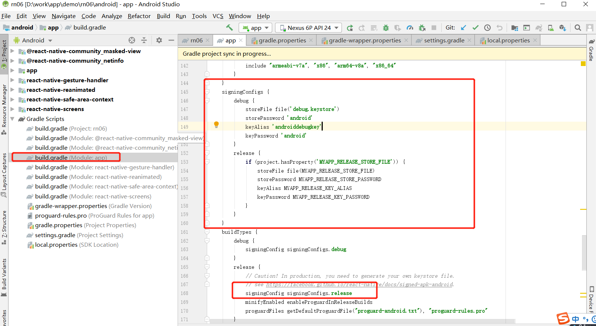This screenshot has width=596, height=326.
Task: Click the Stop square icon
Action: coord(434,28)
